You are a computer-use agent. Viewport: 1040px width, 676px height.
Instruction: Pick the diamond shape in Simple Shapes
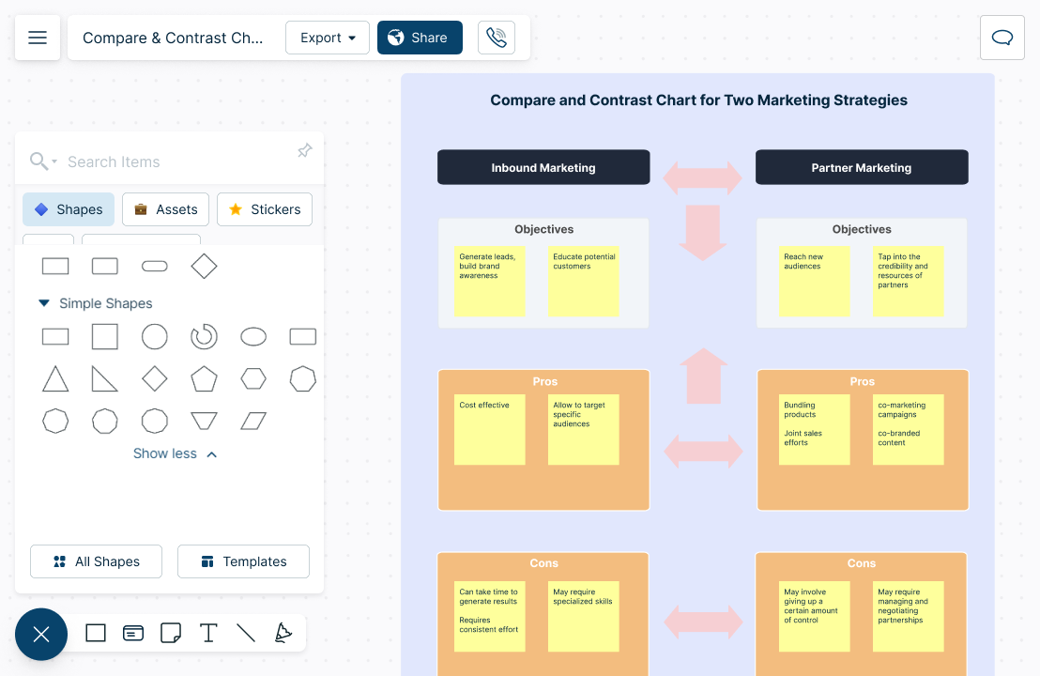point(155,378)
